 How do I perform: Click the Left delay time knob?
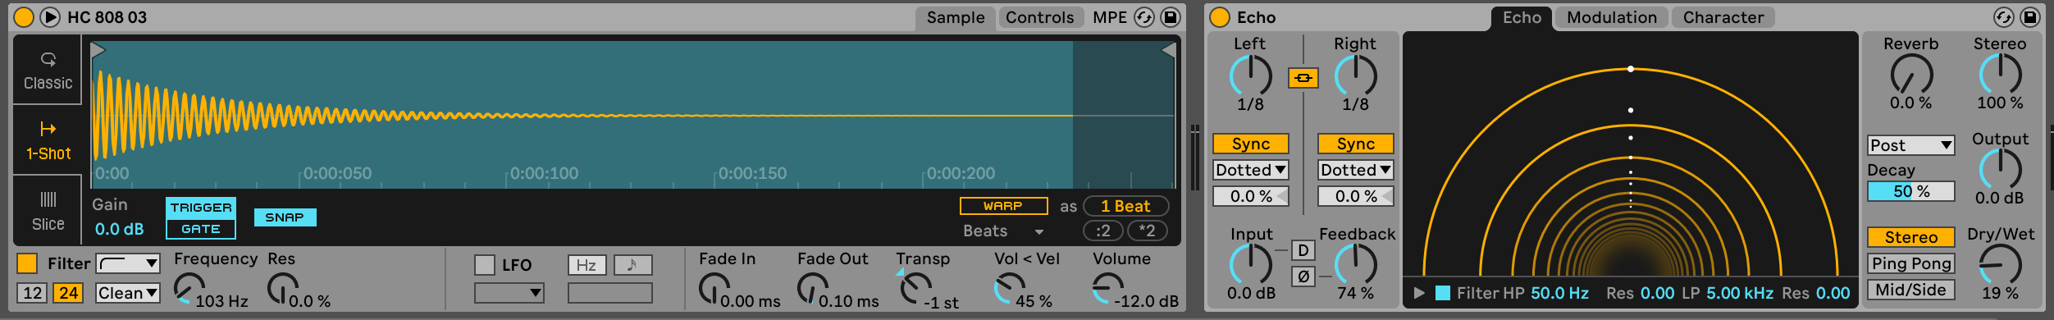point(1250,76)
